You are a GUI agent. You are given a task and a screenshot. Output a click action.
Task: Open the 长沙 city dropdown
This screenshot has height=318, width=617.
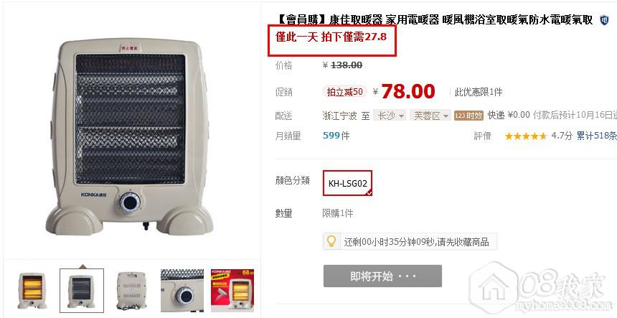(x=390, y=116)
